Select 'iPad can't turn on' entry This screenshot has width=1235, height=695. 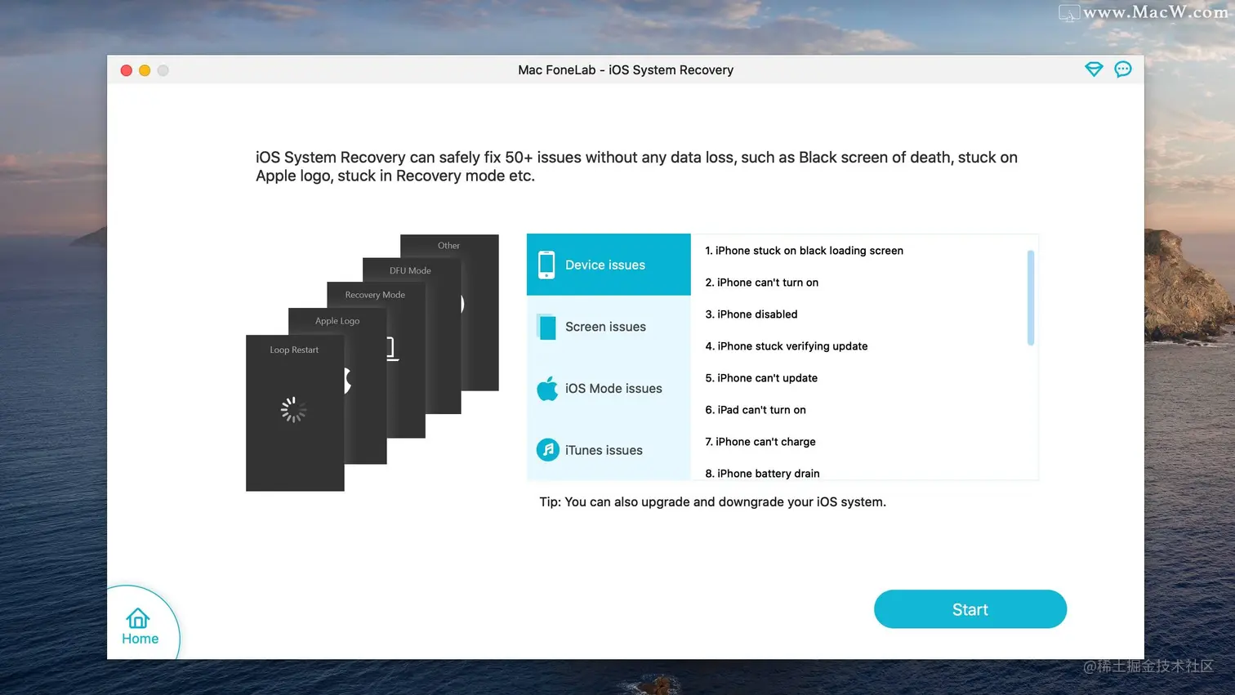756,410
